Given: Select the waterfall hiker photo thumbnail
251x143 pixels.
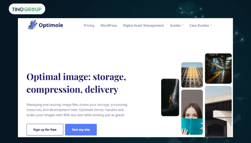Looking at the screenshot, I should 170,97.
